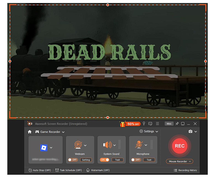Go to the Home screen icon

(30, 132)
